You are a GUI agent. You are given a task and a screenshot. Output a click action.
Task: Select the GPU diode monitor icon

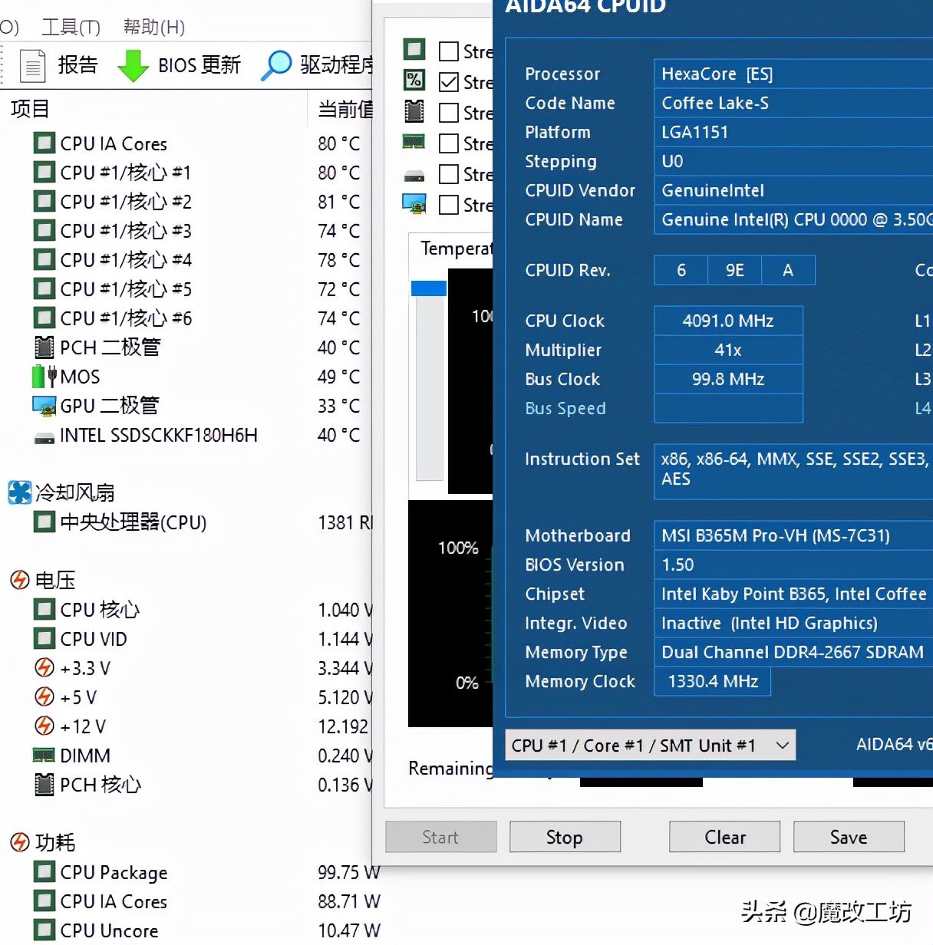tap(44, 406)
